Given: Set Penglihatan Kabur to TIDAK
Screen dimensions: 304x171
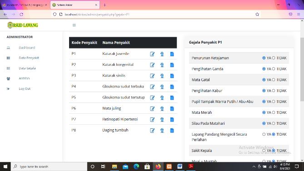Looking at the screenshot, I should 274,91.
